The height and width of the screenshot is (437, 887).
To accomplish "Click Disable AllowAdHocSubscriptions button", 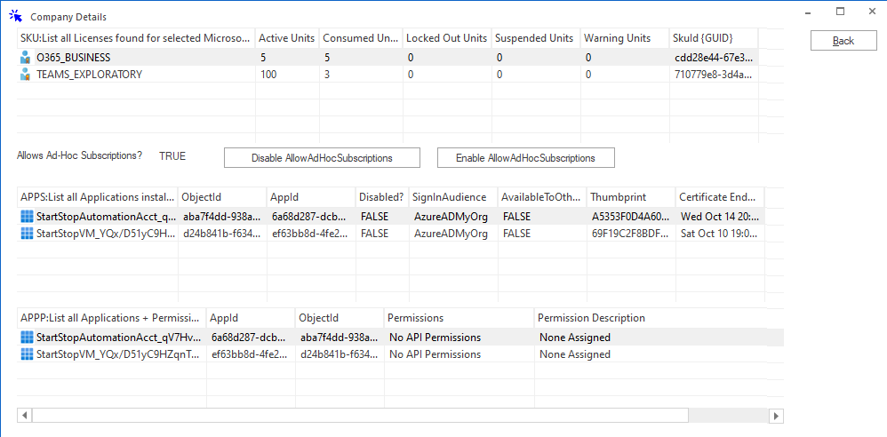I will (322, 158).
